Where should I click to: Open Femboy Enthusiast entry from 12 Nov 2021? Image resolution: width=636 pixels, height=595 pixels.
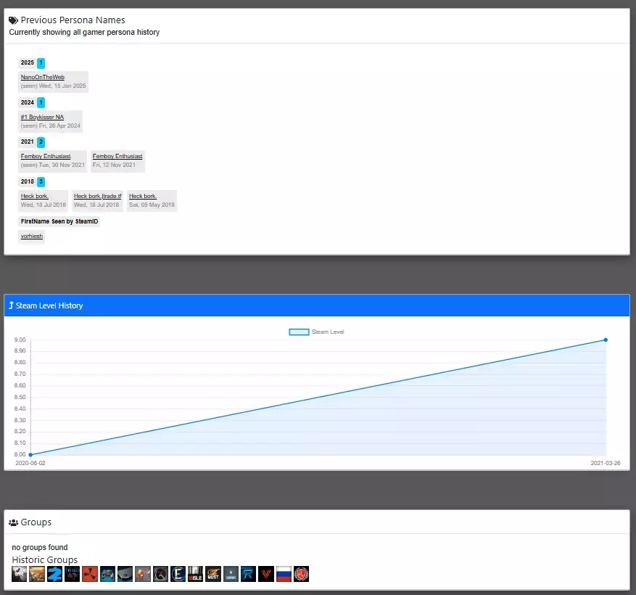coord(117,156)
